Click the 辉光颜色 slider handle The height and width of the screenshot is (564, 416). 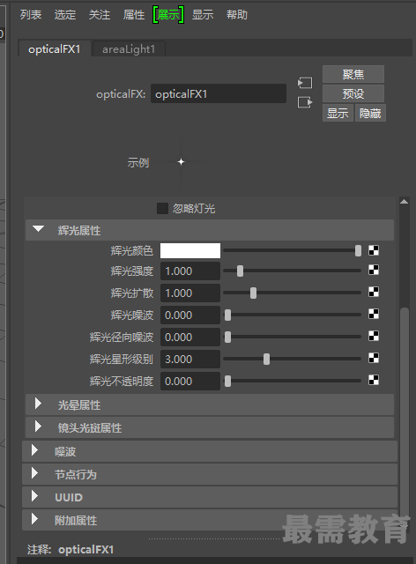(x=358, y=250)
